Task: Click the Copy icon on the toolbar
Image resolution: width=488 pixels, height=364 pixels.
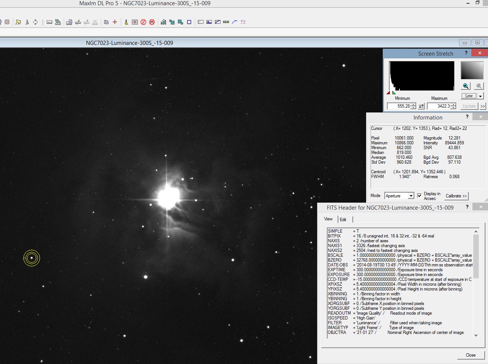Action: [106, 22]
